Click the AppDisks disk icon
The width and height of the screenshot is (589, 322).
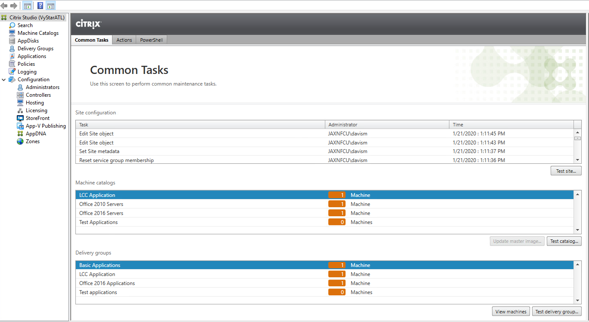click(12, 41)
